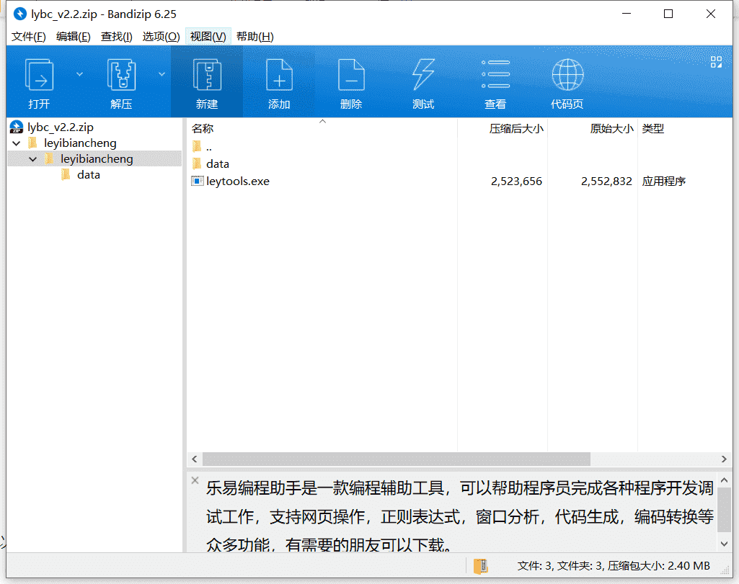The image size is (739, 584).
Task: Collapse the selected nested leyibiancheng node
Action: click(x=33, y=159)
